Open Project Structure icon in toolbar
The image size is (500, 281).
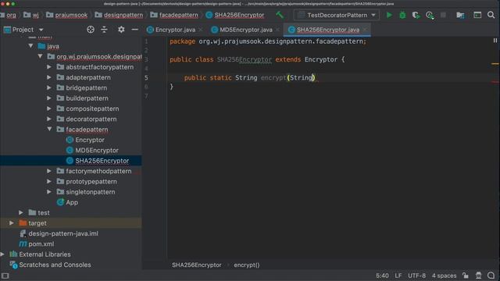pos(460,15)
